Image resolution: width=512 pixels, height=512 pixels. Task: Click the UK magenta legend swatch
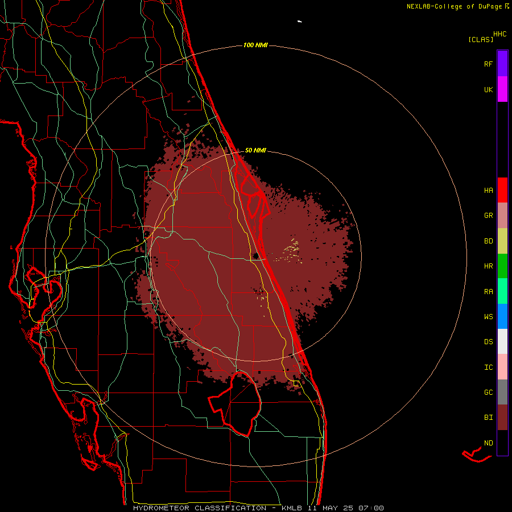[502, 89]
